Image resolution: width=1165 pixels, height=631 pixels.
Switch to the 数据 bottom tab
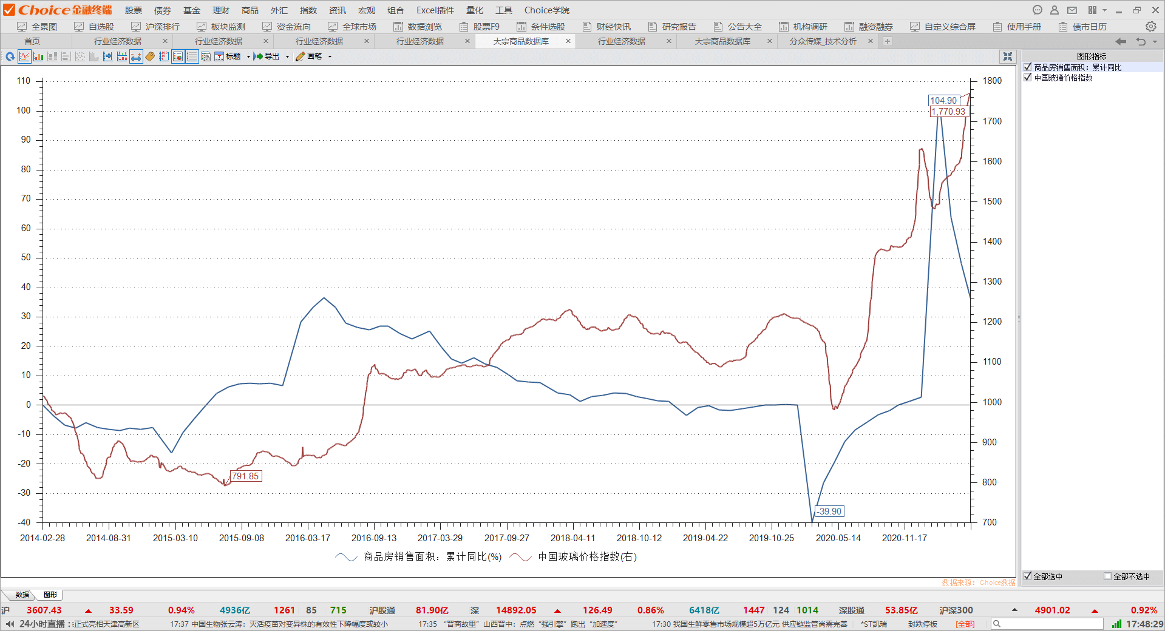click(22, 595)
